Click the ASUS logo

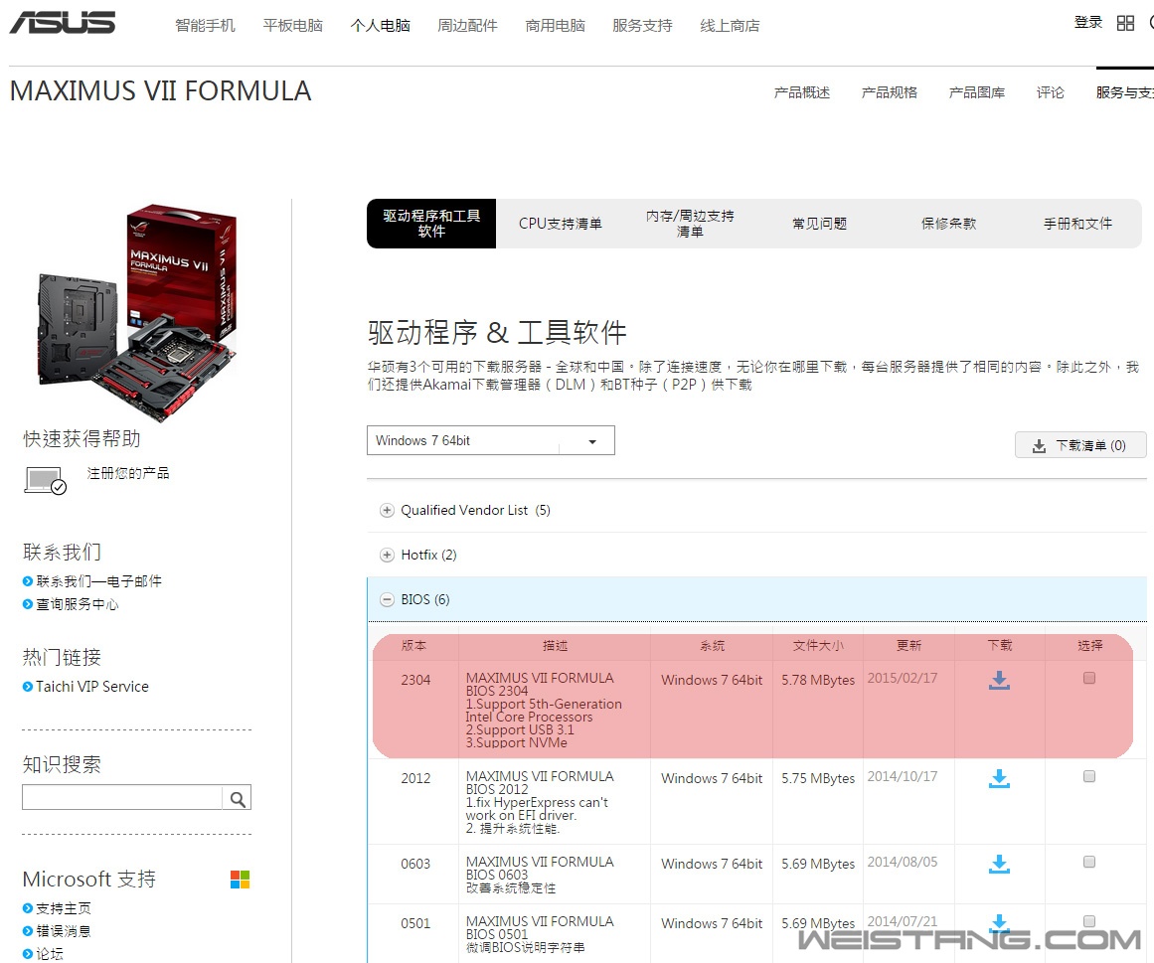click(63, 23)
